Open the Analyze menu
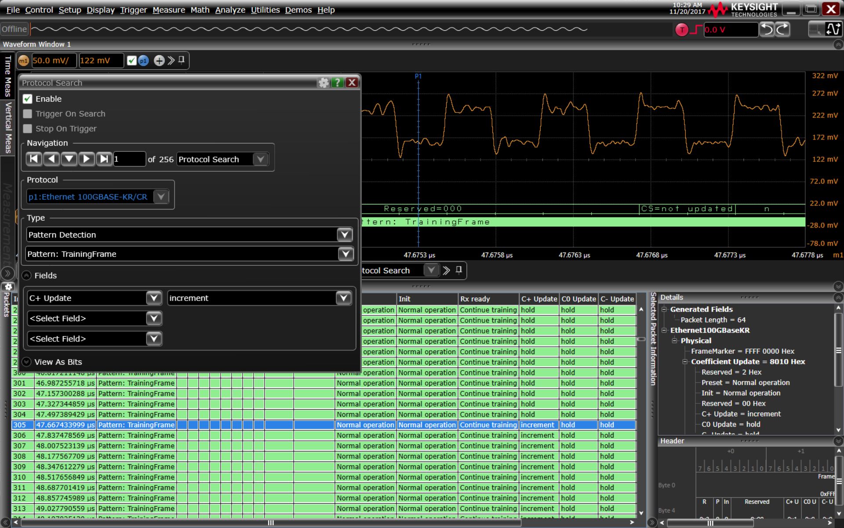The width and height of the screenshot is (844, 528). point(230,10)
